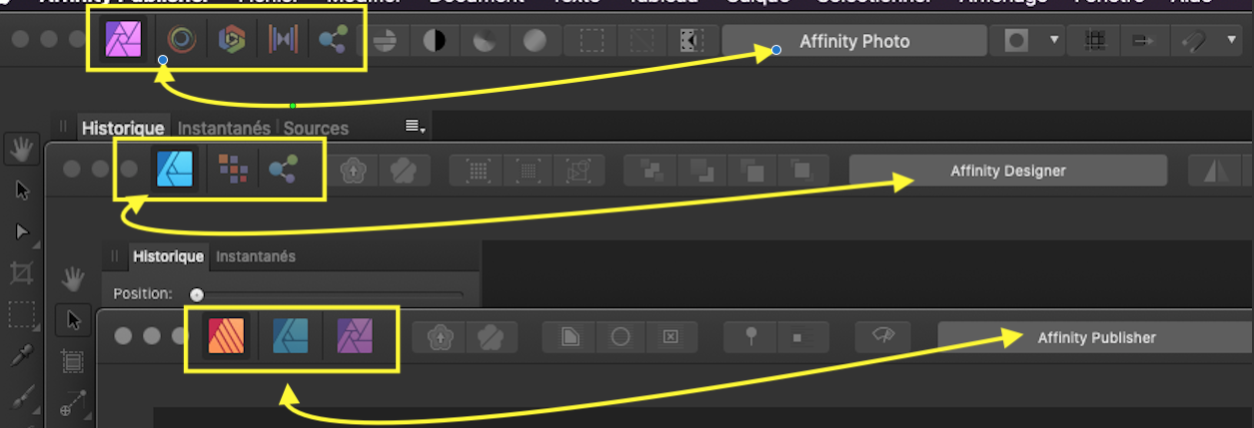Viewport: 1254px width, 428px height.
Task: Click the Affinity Designer title field
Action: click(x=1008, y=171)
